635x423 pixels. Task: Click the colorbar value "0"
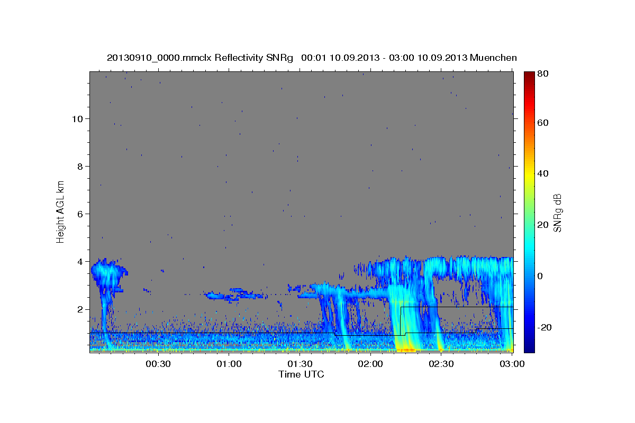[540, 276]
